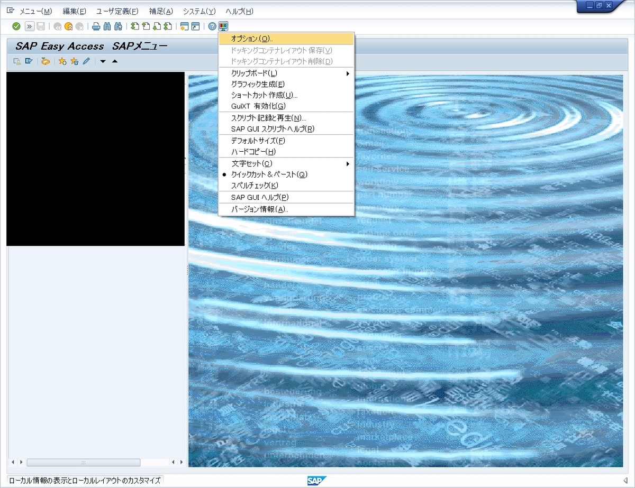Click the rightmost scroll arrow below tree panel
The height and width of the screenshot is (488, 635).
click(x=180, y=462)
